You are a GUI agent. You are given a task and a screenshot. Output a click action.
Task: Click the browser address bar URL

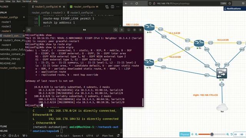click(173, 3)
